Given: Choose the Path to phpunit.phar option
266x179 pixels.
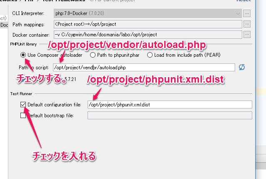Looking at the screenshot, I should pos(94,55).
